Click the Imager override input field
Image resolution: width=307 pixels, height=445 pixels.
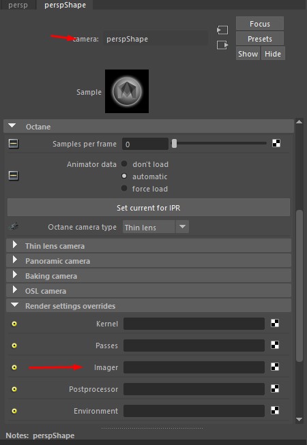(194, 367)
